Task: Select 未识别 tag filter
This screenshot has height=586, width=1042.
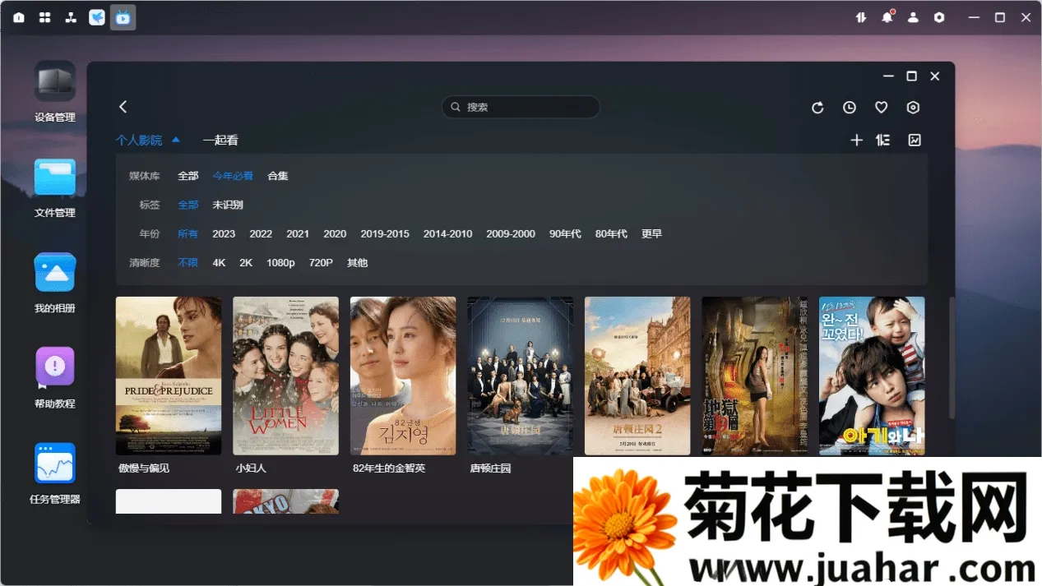Action: coord(228,205)
